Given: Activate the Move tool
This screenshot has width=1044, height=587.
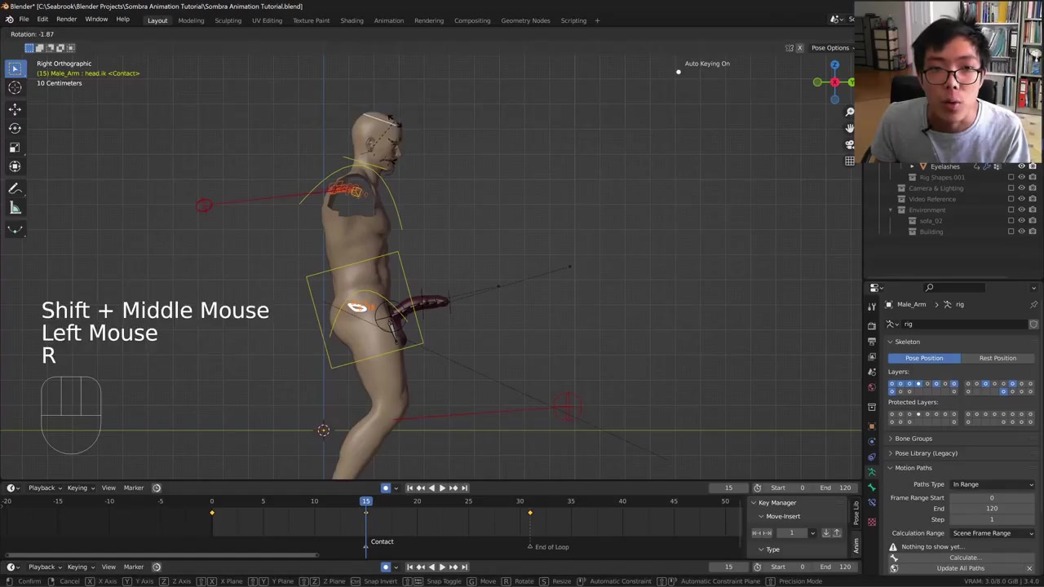Looking at the screenshot, I should (x=15, y=108).
